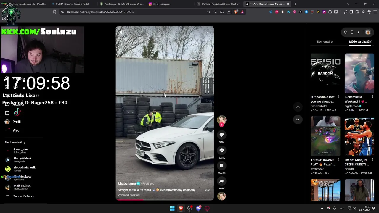The width and height of the screenshot is (379, 213).
Task: Switch to the SCRIM Counter-Strike 2 Portal tab
Action: pos(72,4)
